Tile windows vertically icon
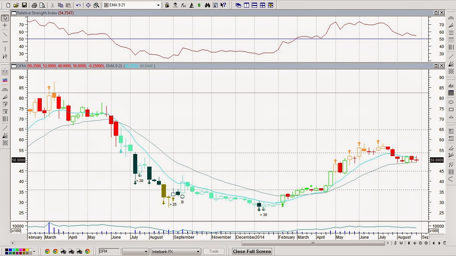The image size is (456, 256). pyautogui.click(x=246, y=5)
